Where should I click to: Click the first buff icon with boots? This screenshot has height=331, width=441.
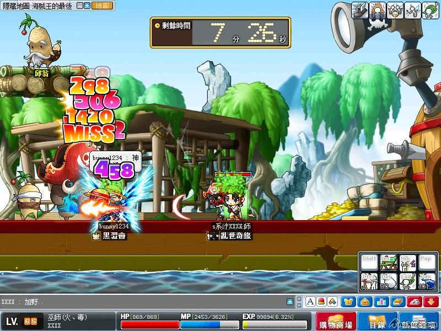[360, 10]
